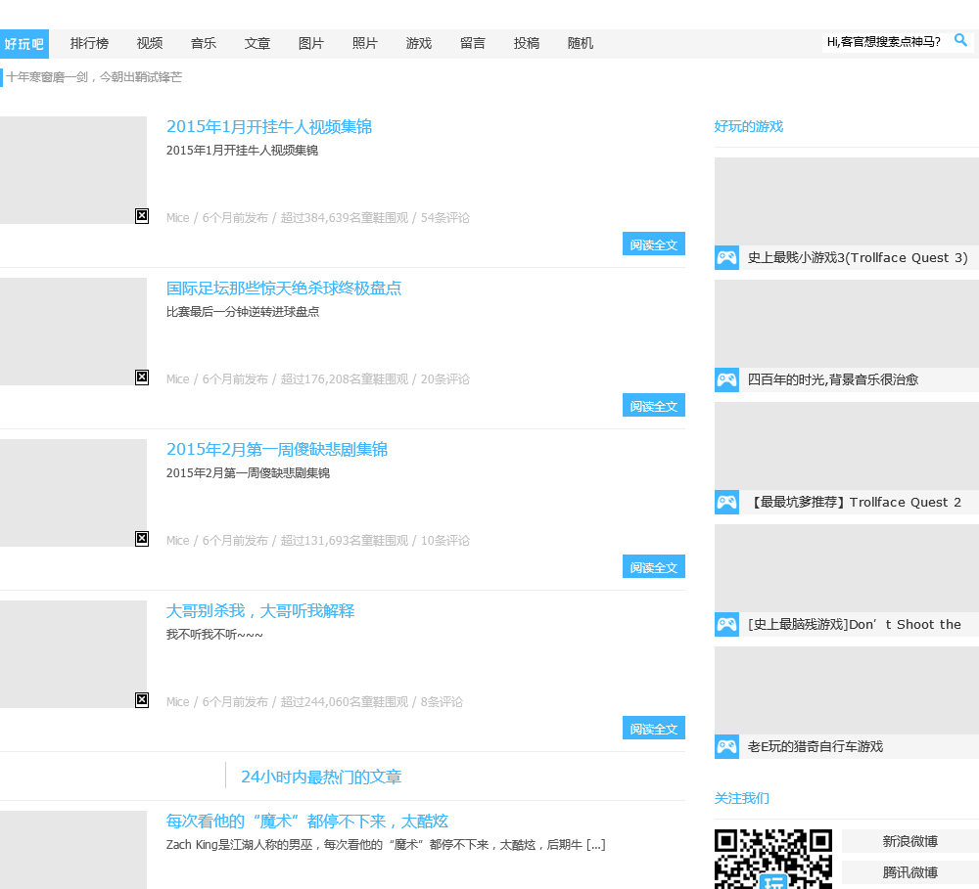Click thumbnail above 老E玩的猎奇自行车游戏
The width and height of the screenshot is (979, 889).
[847, 690]
